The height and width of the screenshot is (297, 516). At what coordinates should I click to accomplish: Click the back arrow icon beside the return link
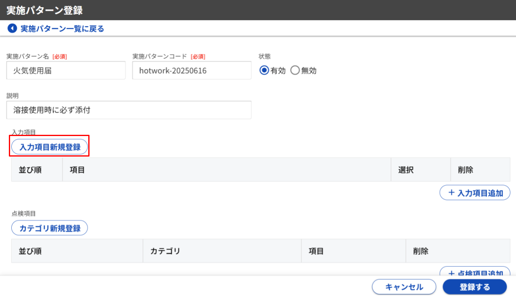[x=12, y=28]
